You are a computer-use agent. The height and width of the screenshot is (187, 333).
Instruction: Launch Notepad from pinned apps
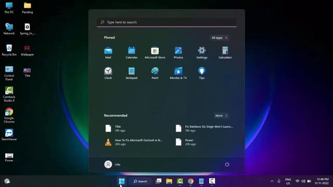[x=132, y=73]
